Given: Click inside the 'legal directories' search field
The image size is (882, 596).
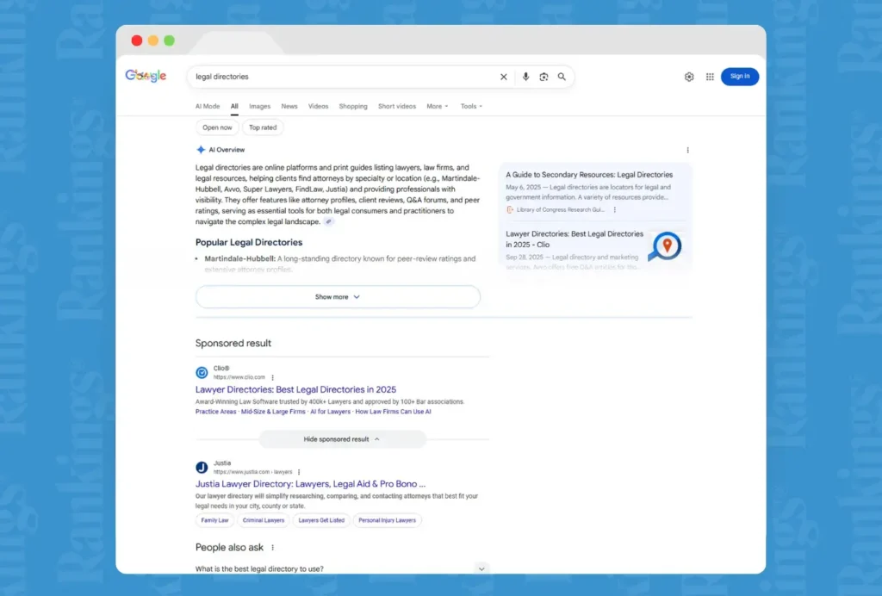Looking at the screenshot, I should coord(343,77).
